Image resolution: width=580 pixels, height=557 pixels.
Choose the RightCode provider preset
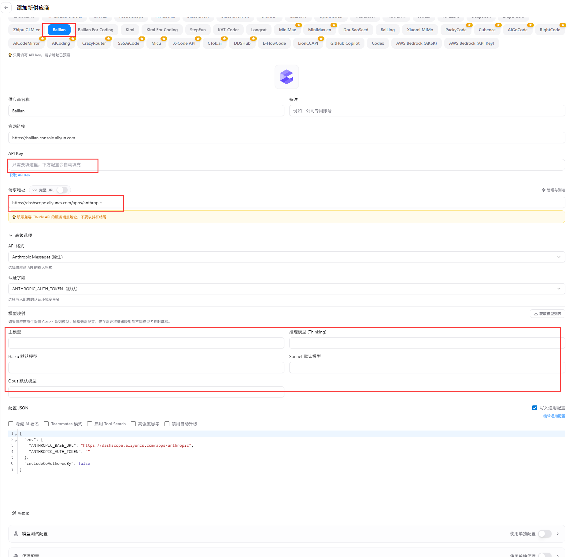click(x=550, y=30)
